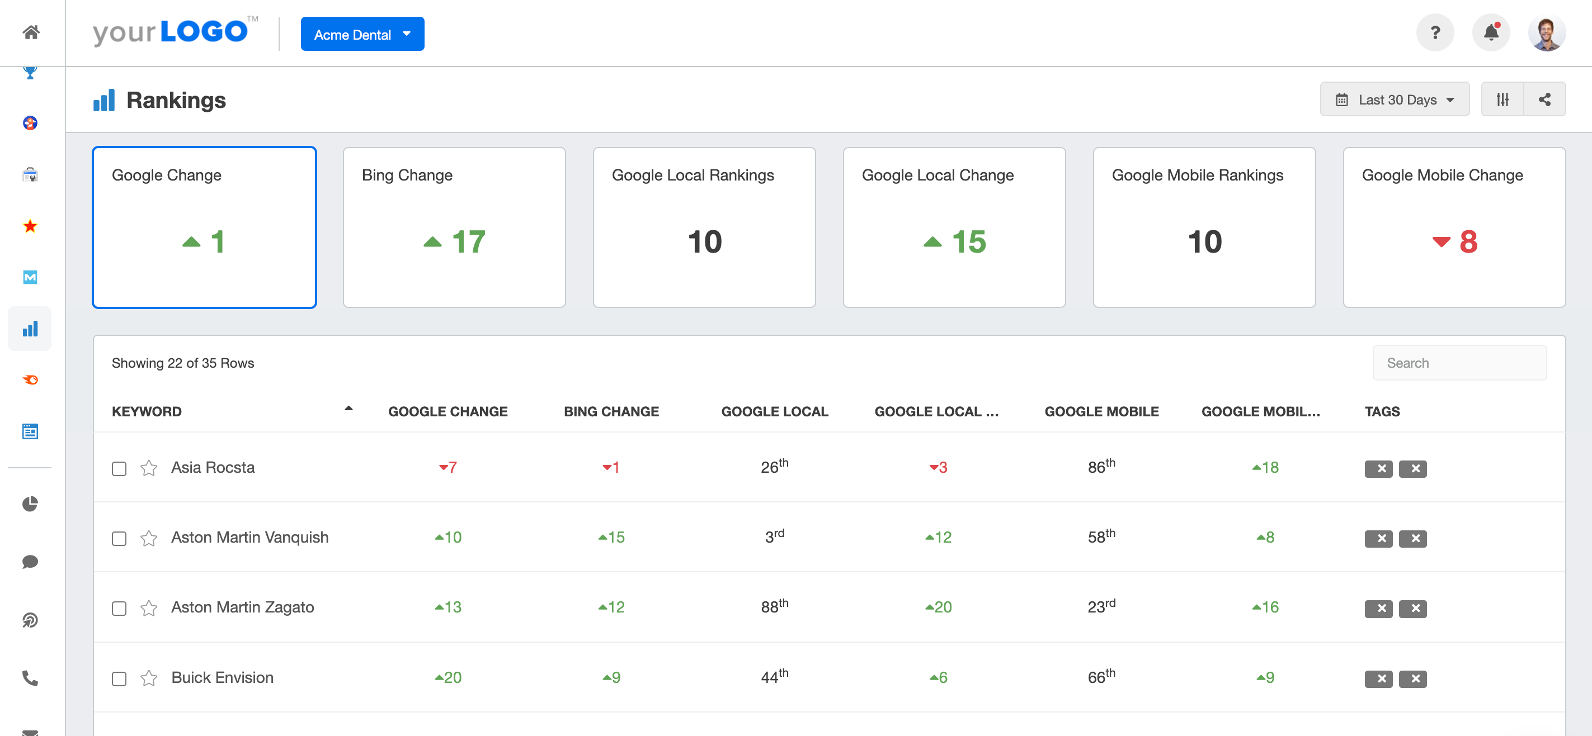Toggle checkbox for Asia Rocsta row
This screenshot has height=736, width=1592.
[119, 468]
